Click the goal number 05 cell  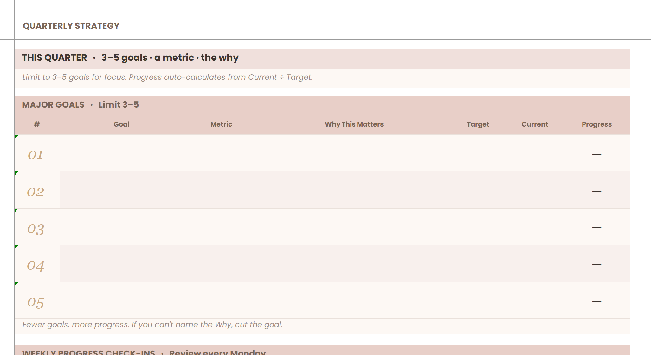pyautogui.click(x=35, y=302)
